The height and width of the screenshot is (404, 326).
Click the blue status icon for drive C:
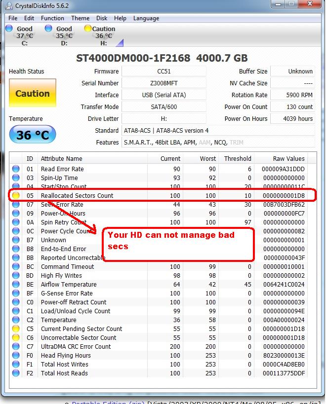point(9,28)
